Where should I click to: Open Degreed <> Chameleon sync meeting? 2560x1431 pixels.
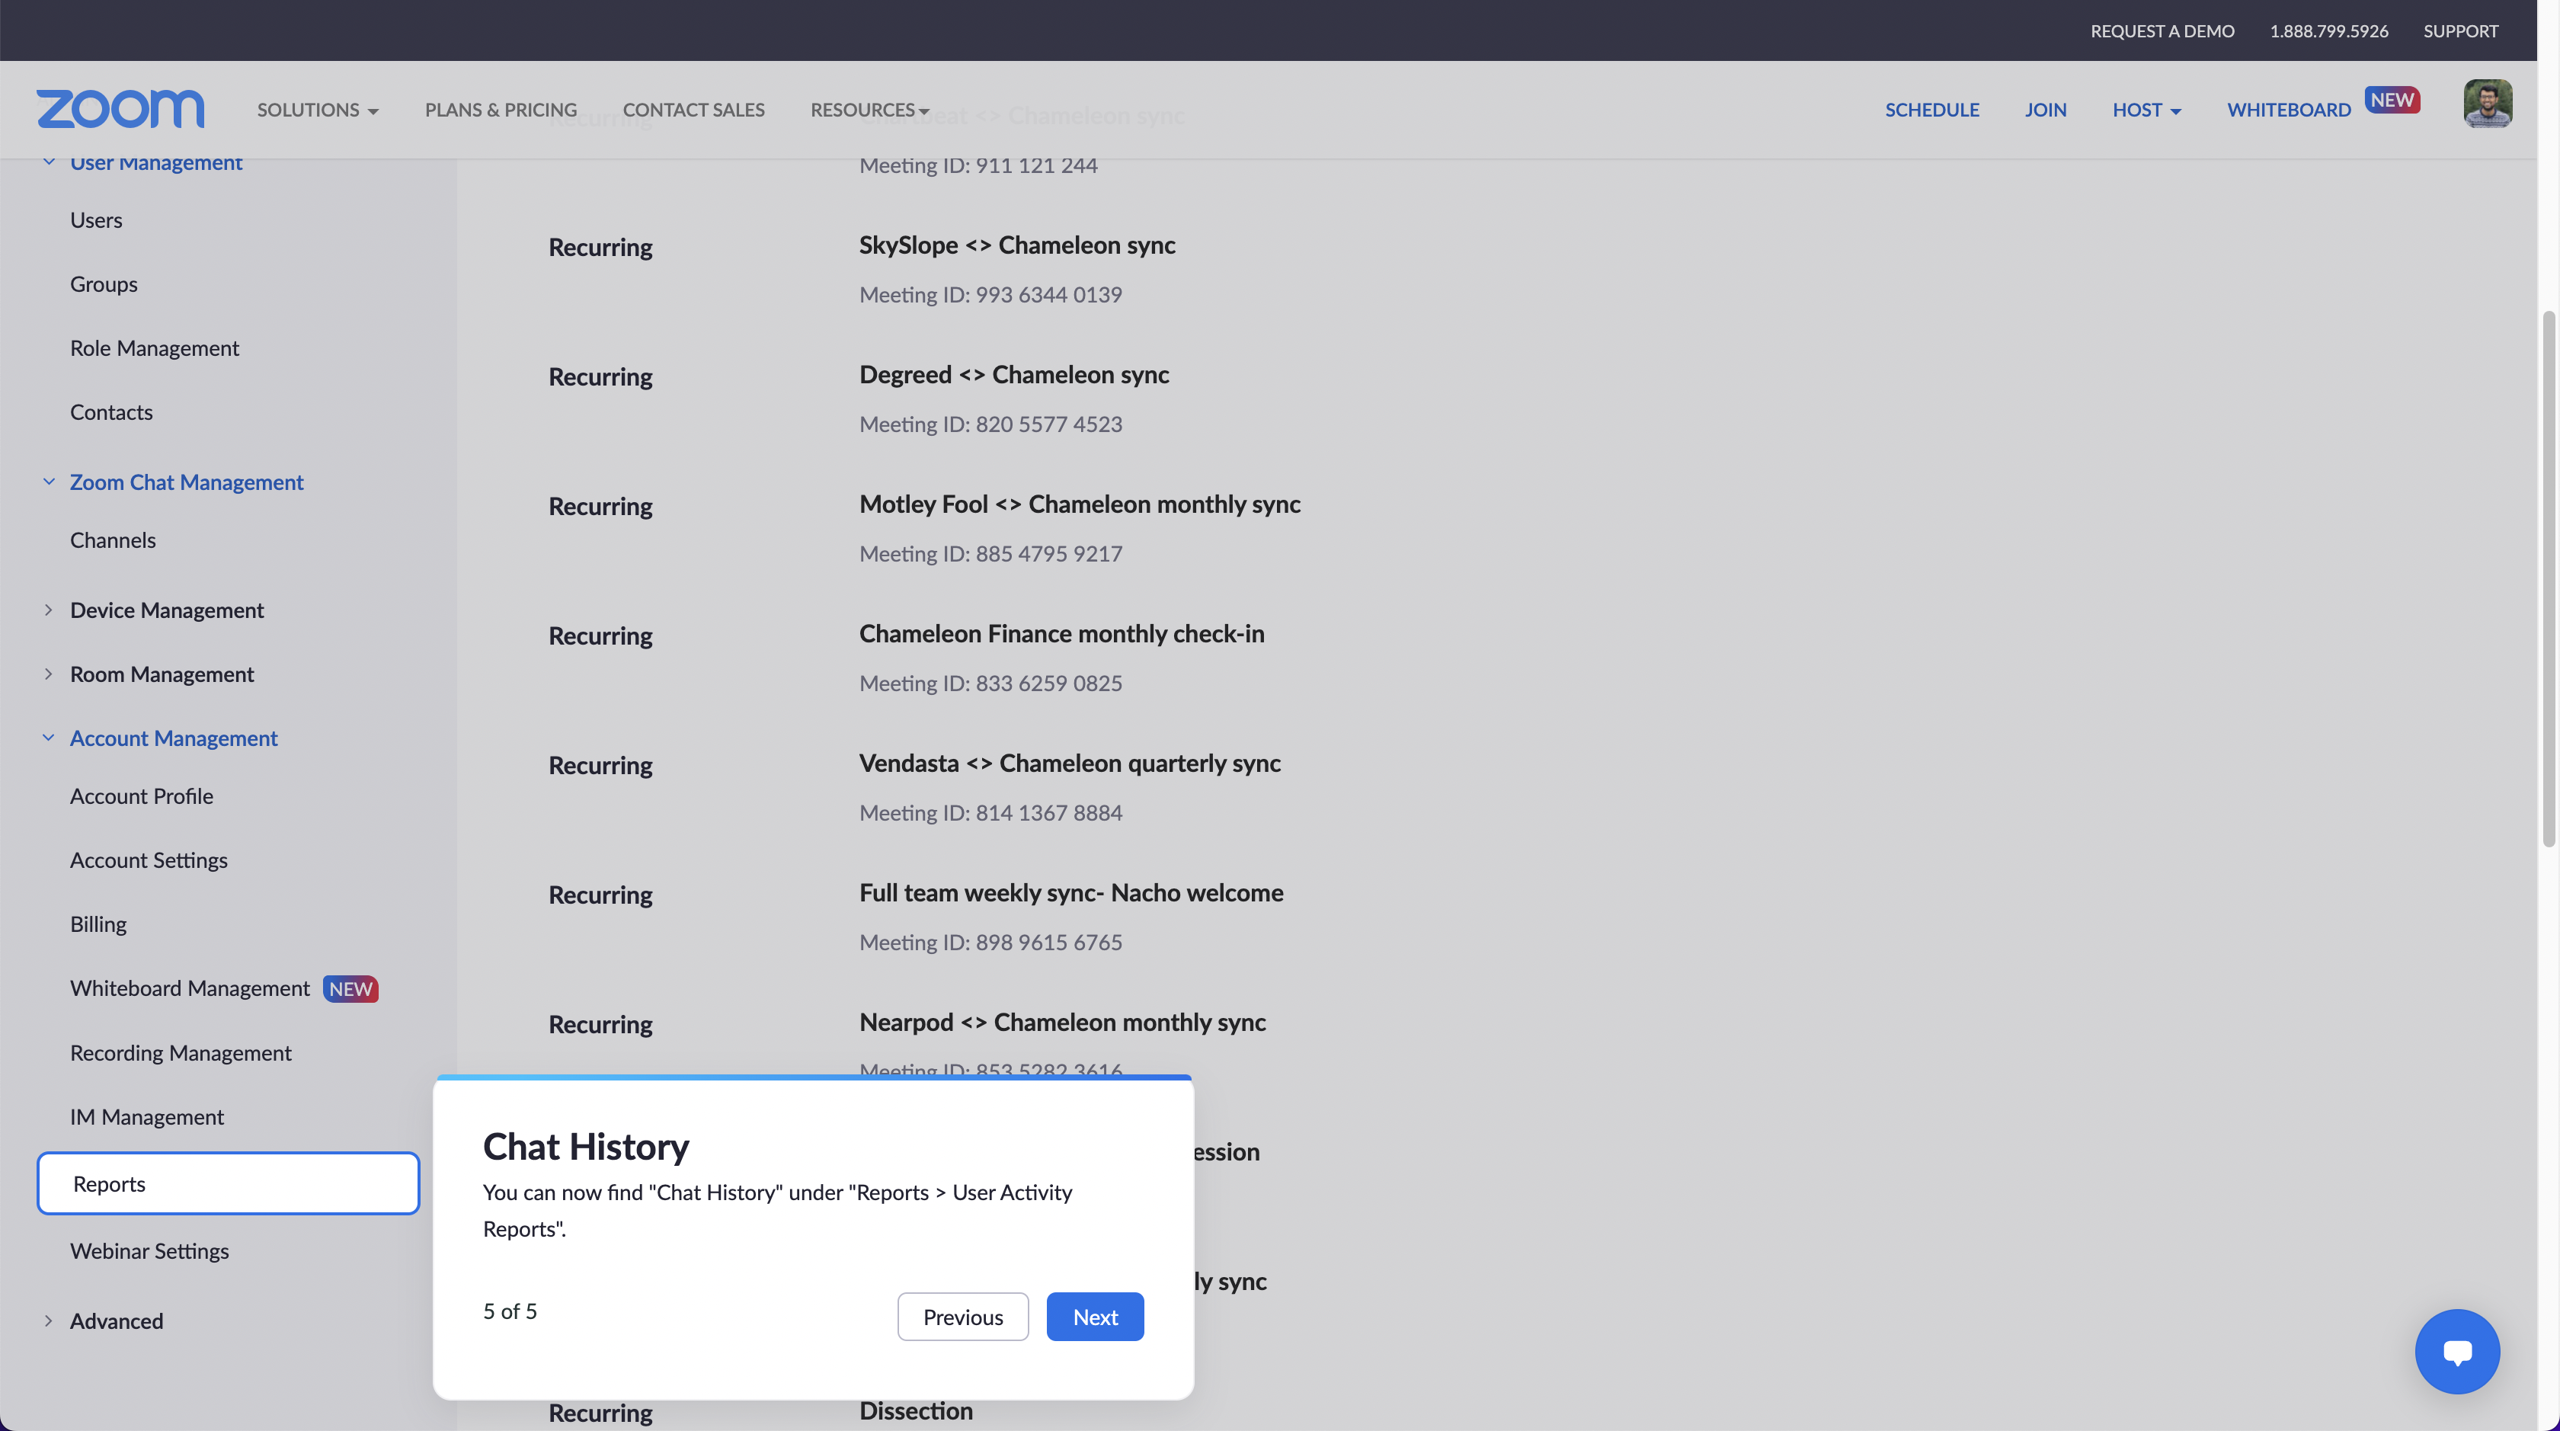pos(1013,375)
